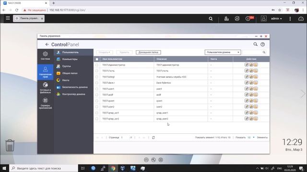Open the Пользователи домена dropdown
The width and height of the screenshot is (307, 172).
tap(223, 52)
